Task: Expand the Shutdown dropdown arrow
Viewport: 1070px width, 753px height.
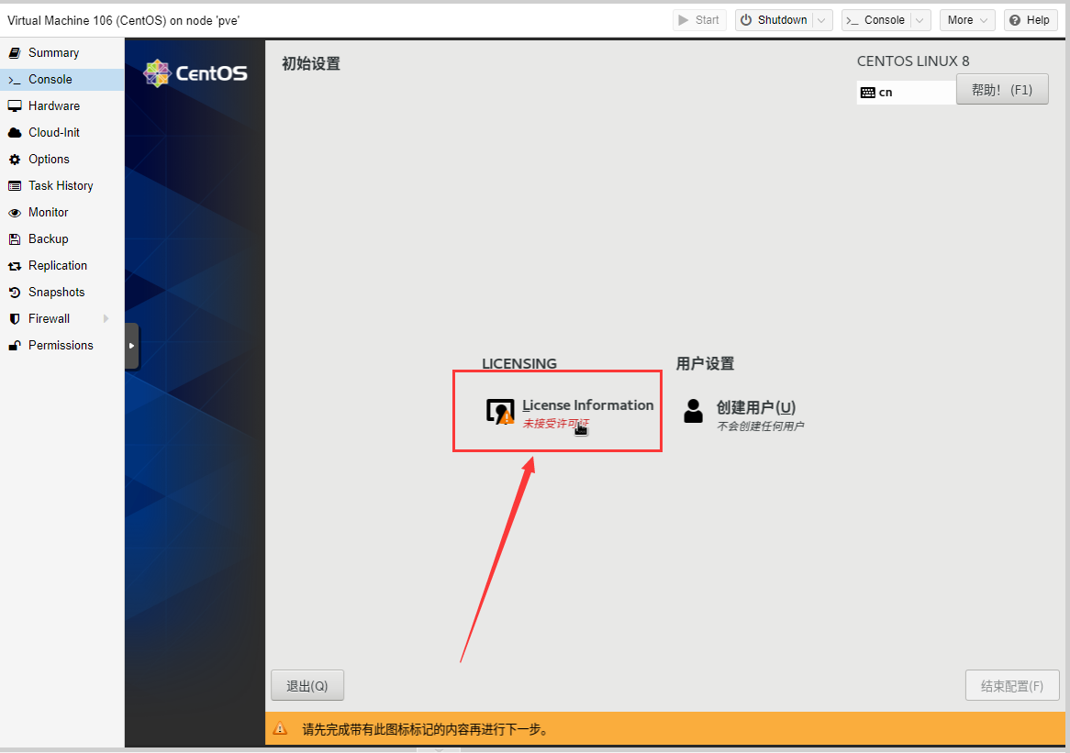Action: (x=822, y=20)
